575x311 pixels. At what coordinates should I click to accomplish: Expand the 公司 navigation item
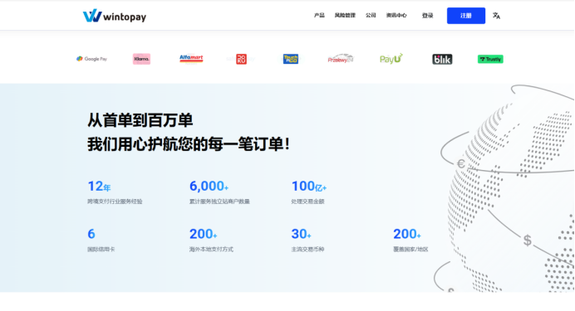(x=371, y=16)
